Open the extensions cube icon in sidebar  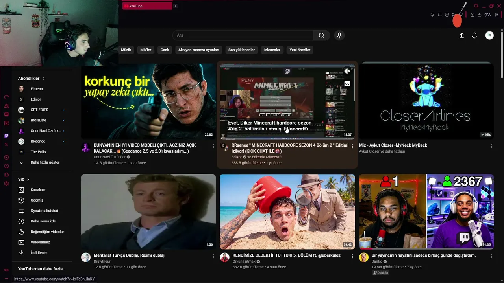6,175
